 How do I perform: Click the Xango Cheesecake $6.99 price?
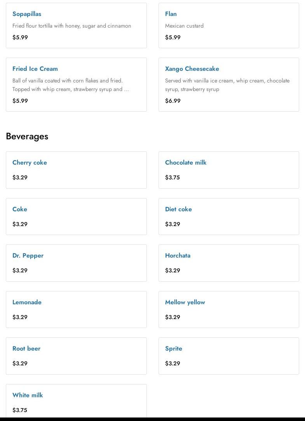(173, 101)
